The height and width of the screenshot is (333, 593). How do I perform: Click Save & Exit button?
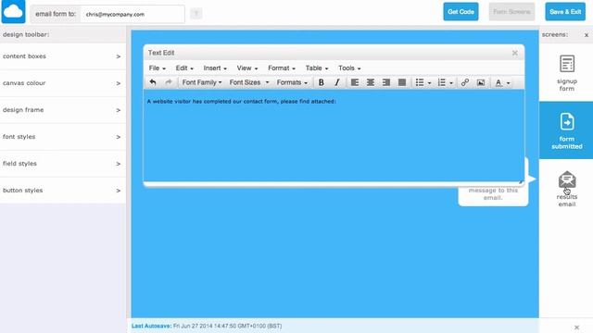tap(565, 12)
